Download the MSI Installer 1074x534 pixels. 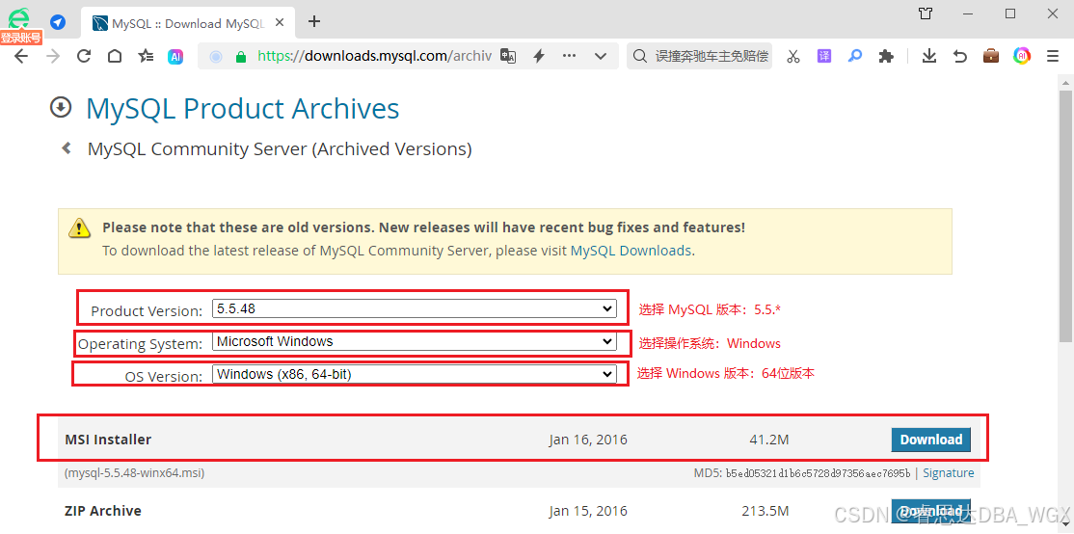point(931,440)
